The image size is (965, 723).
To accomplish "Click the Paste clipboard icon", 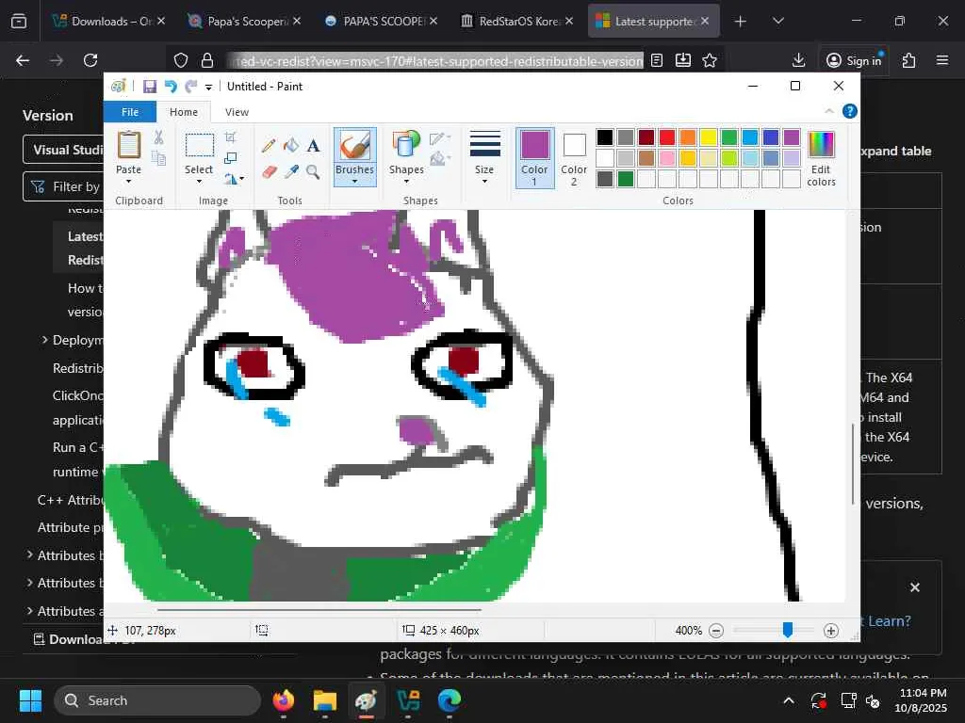I will pos(128,145).
